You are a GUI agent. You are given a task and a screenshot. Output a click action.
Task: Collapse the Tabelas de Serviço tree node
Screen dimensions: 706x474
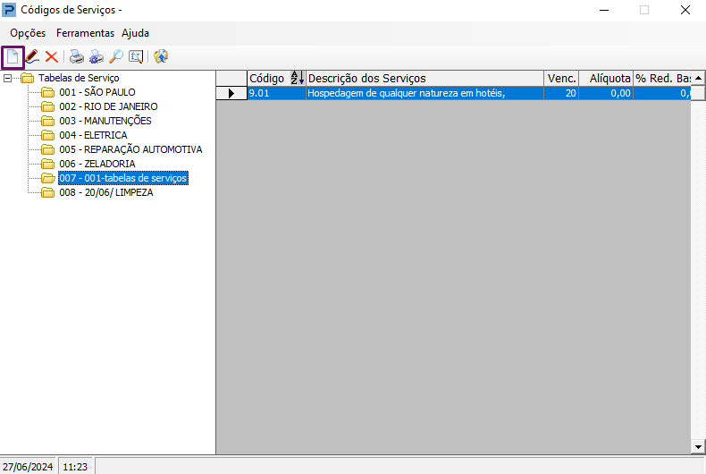point(7,79)
